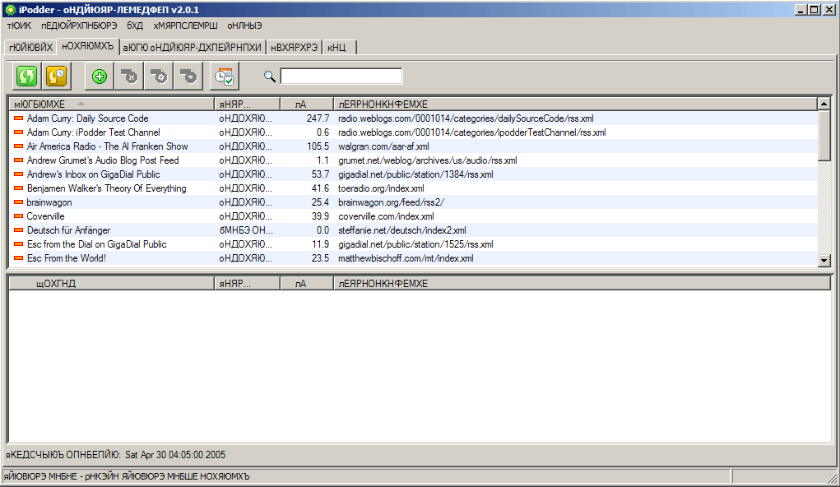Image resolution: width=840 pixels, height=487 pixels.
Task: Click the toeradio.org/index.xml location
Action: click(381, 188)
